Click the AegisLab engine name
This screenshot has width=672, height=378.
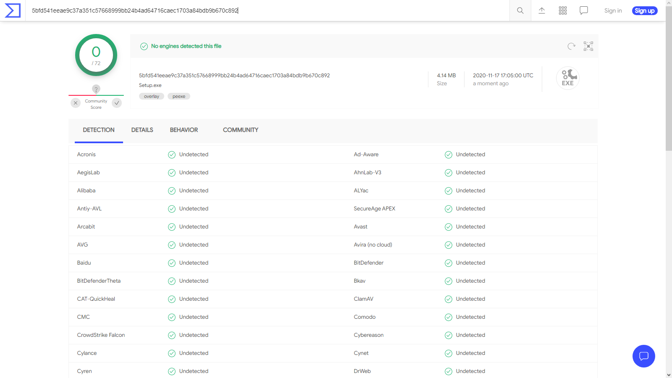click(x=89, y=173)
